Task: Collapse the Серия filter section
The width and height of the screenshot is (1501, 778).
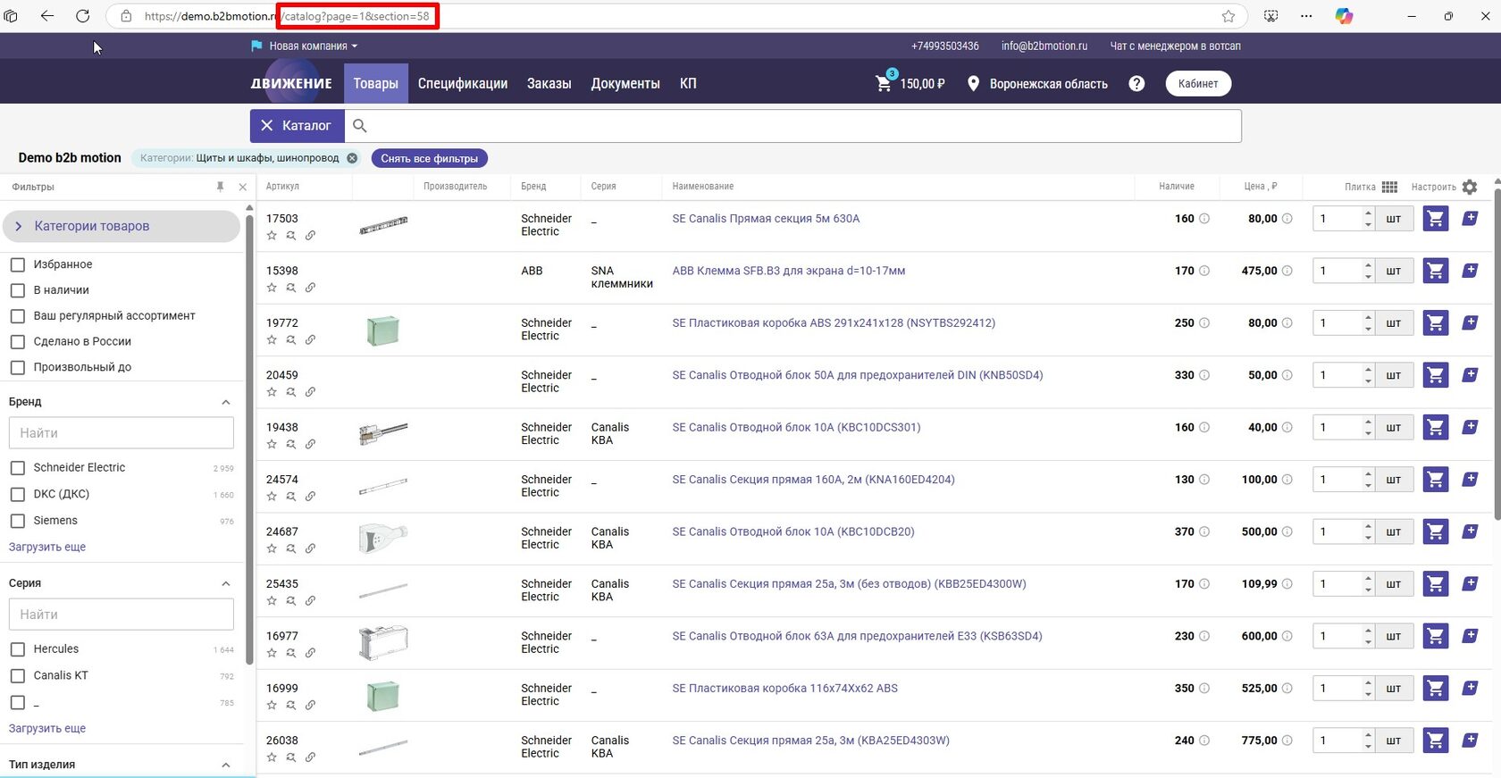Action: click(x=226, y=584)
